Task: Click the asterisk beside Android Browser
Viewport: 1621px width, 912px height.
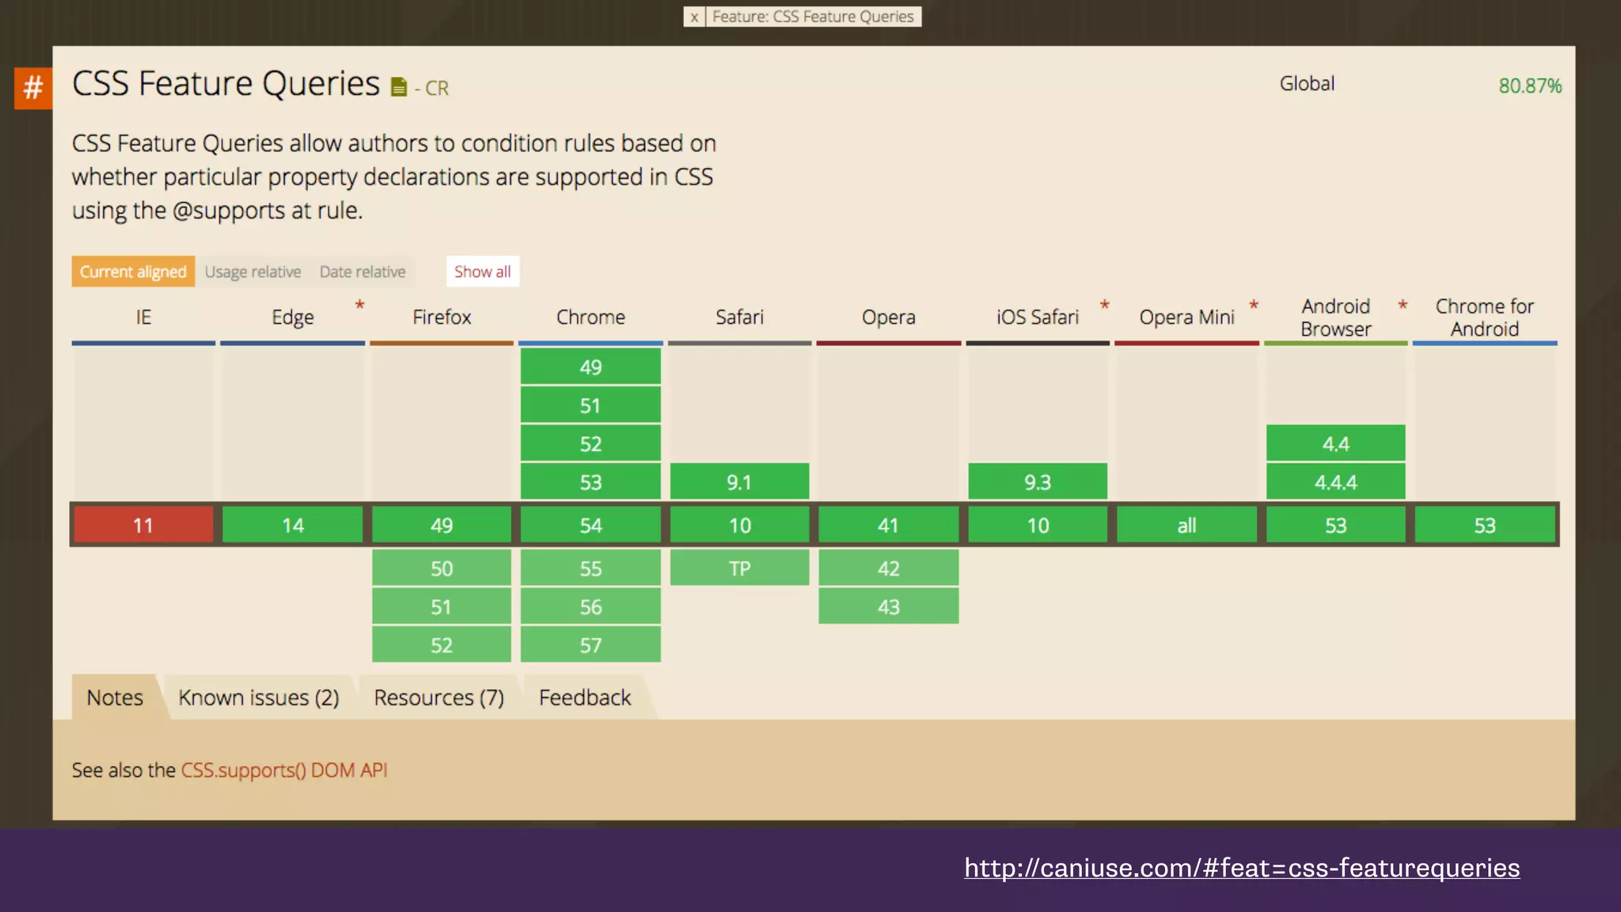Action: tap(1403, 306)
